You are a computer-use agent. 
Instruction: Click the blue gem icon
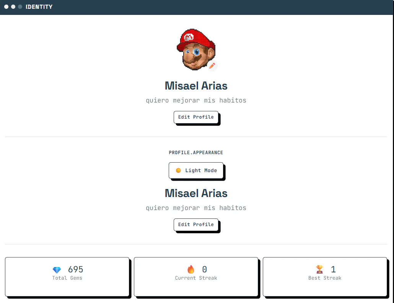(x=57, y=270)
